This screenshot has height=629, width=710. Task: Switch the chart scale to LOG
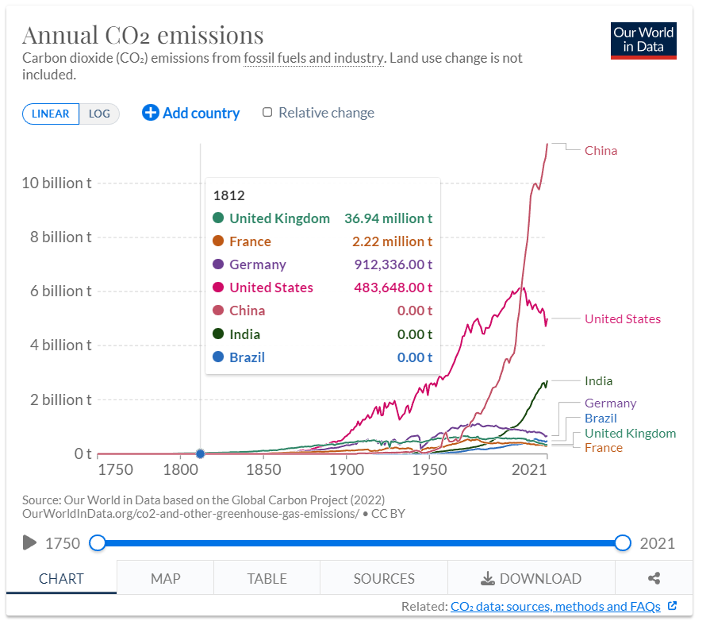pos(99,114)
